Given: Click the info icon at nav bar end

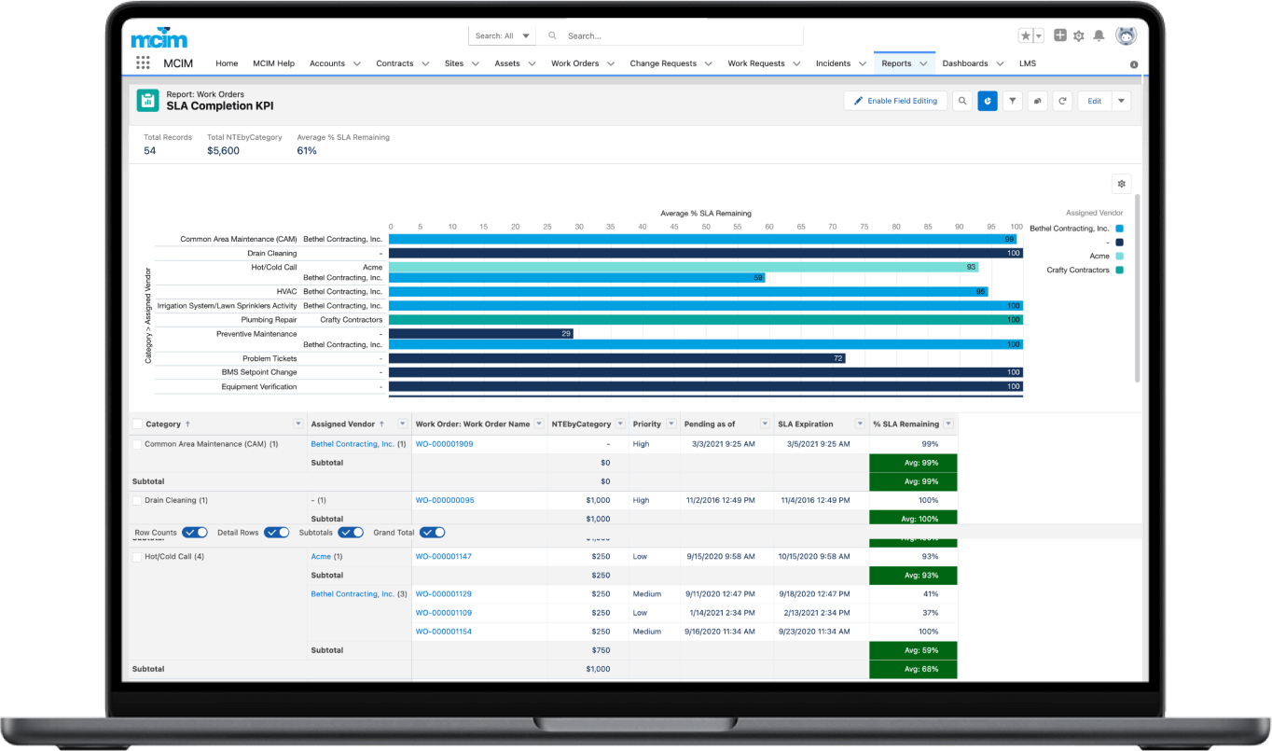Looking at the screenshot, I should point(1134,64).
